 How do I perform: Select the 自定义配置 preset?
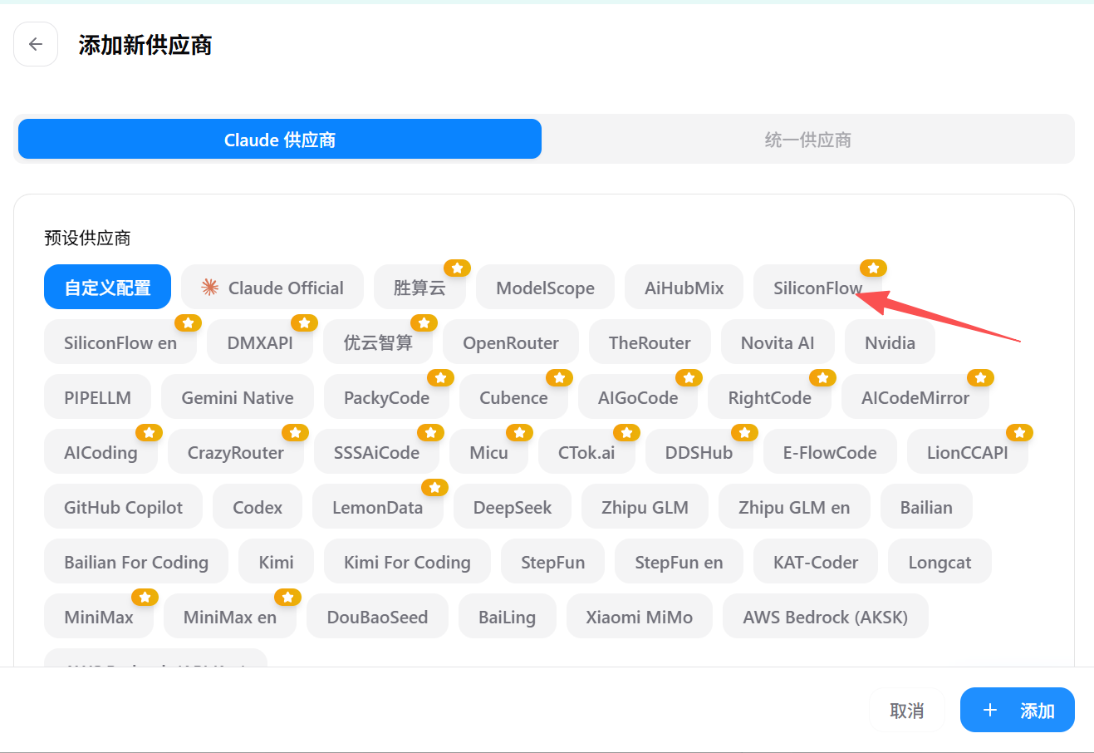(x=107, y=288)
